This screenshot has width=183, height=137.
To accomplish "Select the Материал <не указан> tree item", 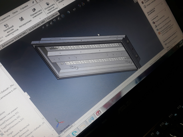I will 9,114.
